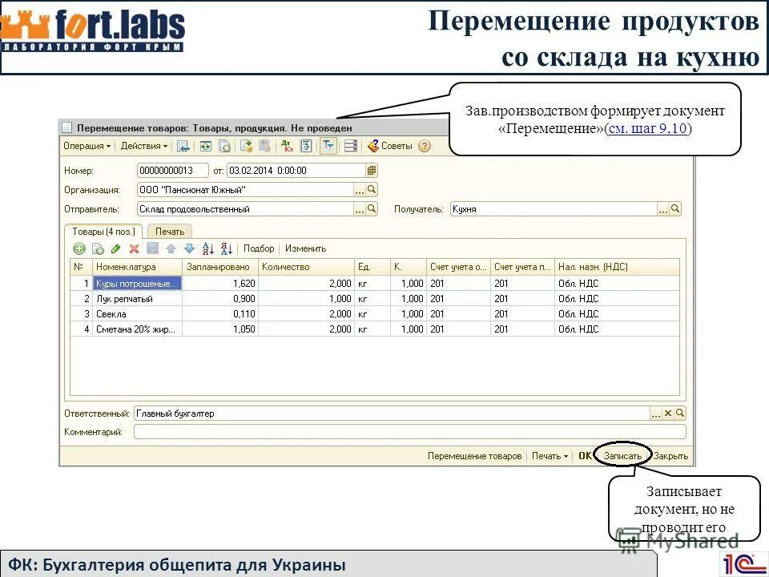769x577 pixels.
Task: Open the Действия dropdown menu
Action: 144,146
